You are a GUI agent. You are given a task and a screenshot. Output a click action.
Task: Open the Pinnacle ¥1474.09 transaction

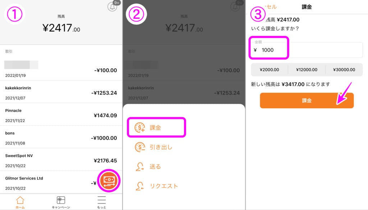coord(61,115)
